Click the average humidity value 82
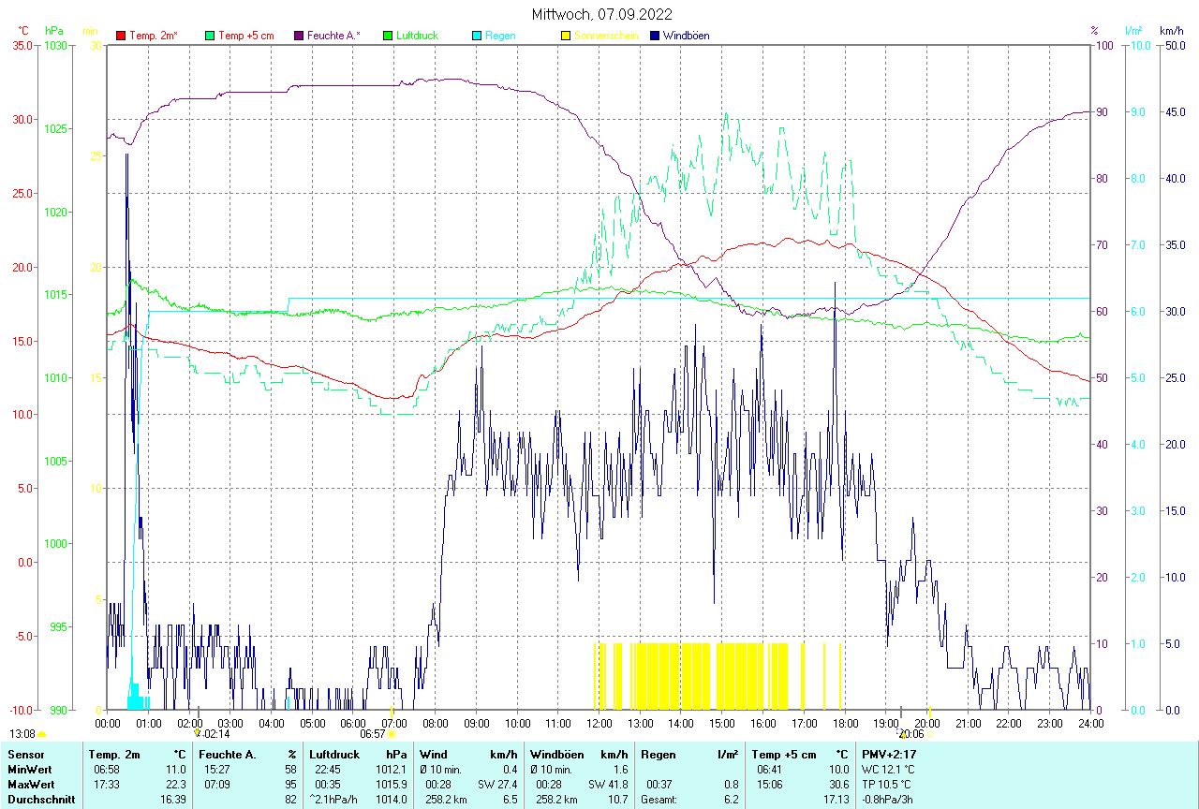 [290, 799]
